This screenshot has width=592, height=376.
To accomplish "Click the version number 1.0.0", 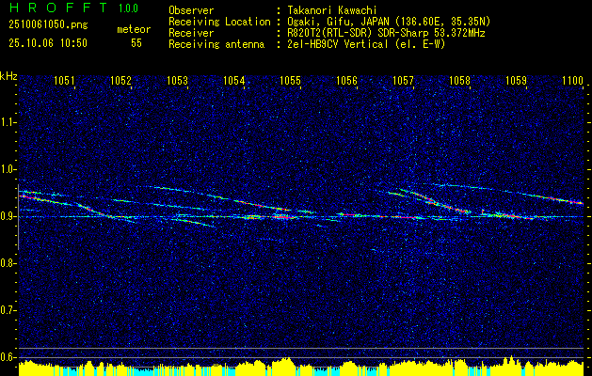I will [x=128, y=8].
